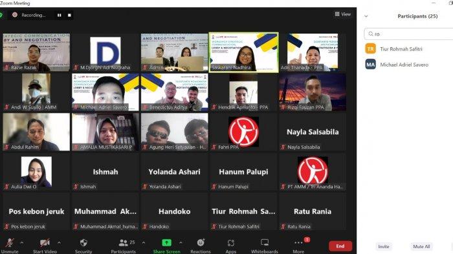Click the Participants (25) panel title
453x254 pixels.
pyautogui.click(x=417, y=16)
